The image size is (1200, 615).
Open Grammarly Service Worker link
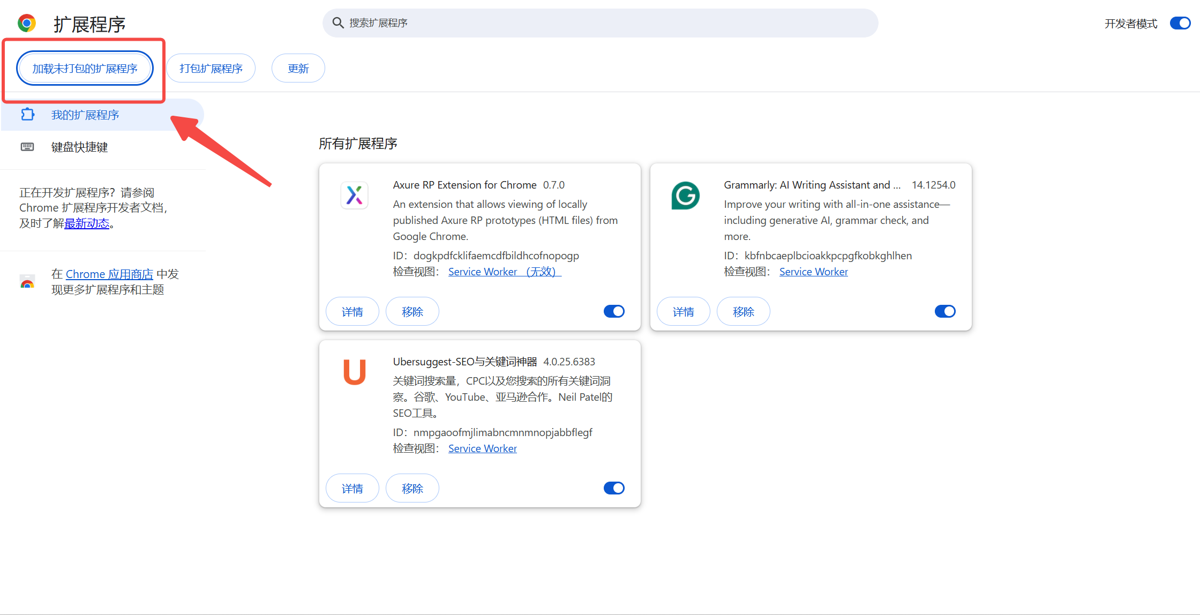(x=813, y=272)
